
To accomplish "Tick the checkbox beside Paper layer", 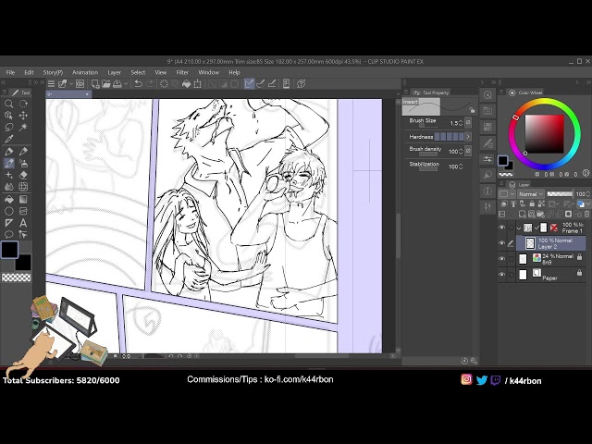I will coord(512,275).
